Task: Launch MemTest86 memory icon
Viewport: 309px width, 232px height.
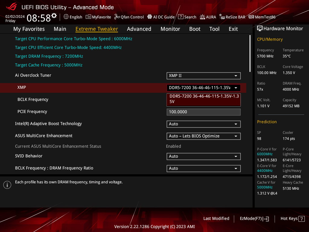Action: [251, 17]
